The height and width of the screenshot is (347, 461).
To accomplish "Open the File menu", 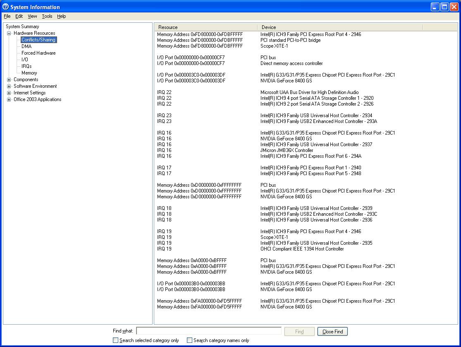I will pos(7,16).
